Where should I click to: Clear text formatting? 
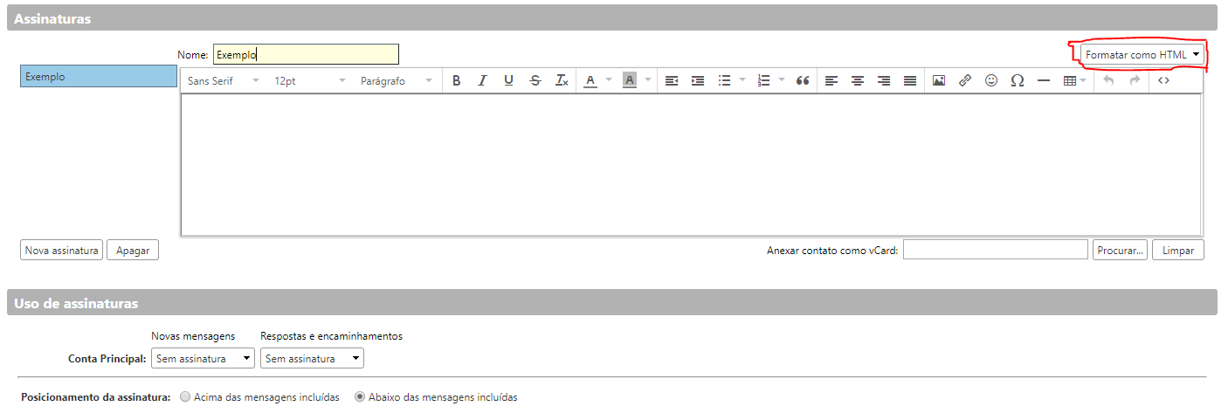pos(562,80)
